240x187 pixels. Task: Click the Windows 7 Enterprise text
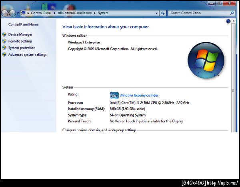click(x=84, y=42)
